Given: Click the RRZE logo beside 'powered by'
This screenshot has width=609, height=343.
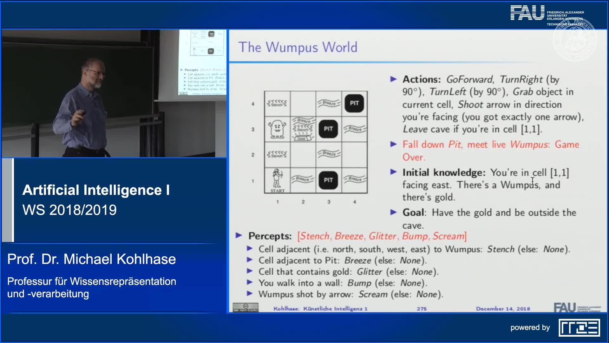Looking at the screenshot, I should (579, 328).
